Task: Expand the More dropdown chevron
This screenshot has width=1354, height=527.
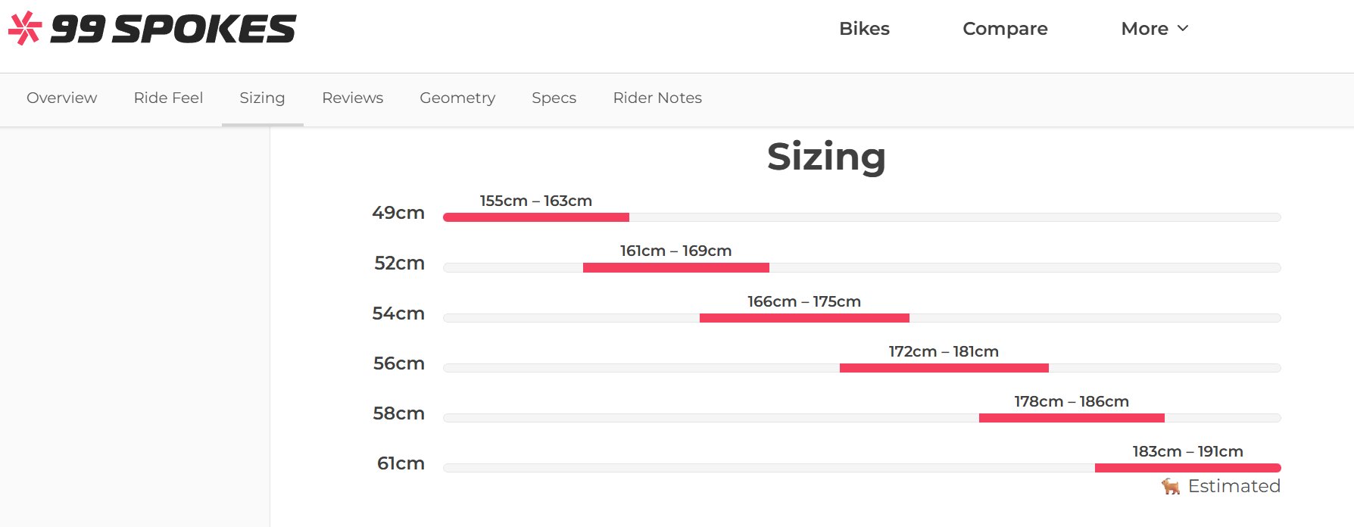Action: pos(1183,28)
